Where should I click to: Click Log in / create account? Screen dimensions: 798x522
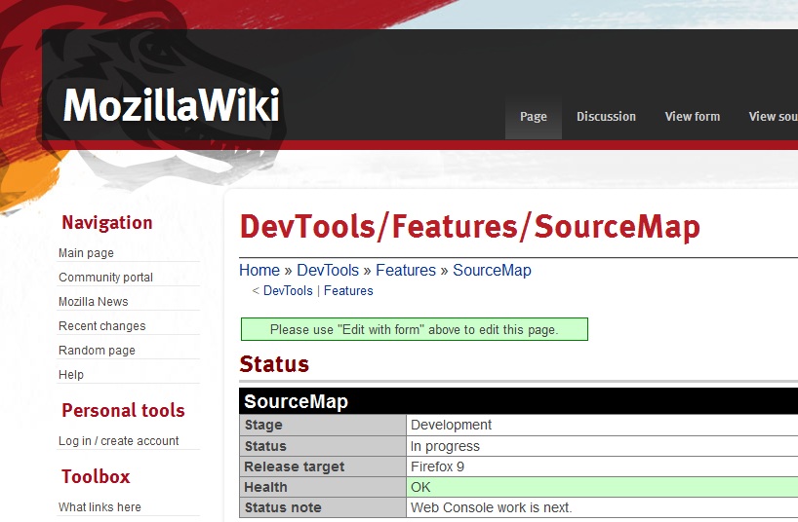coord(119,440)
